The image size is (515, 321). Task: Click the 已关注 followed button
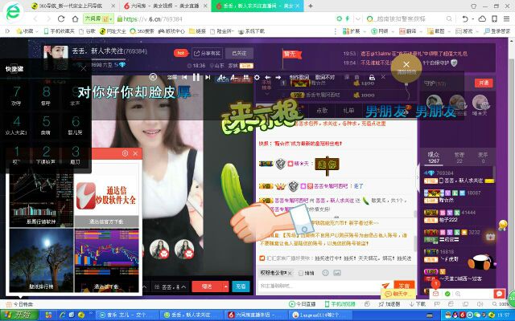click(239, 53)
